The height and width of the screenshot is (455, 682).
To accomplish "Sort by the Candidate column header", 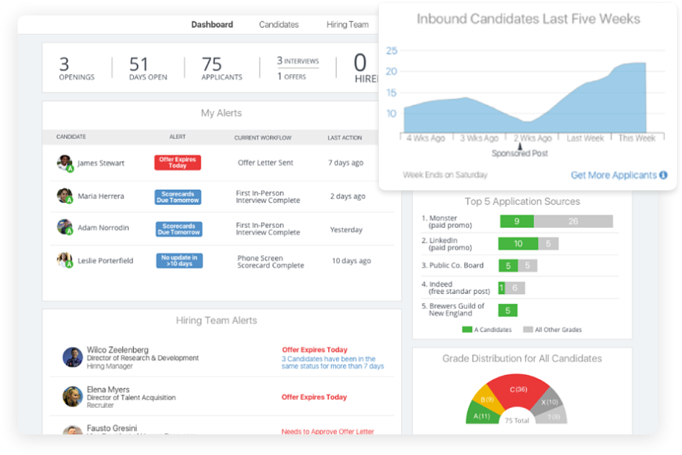I will 71,137.
